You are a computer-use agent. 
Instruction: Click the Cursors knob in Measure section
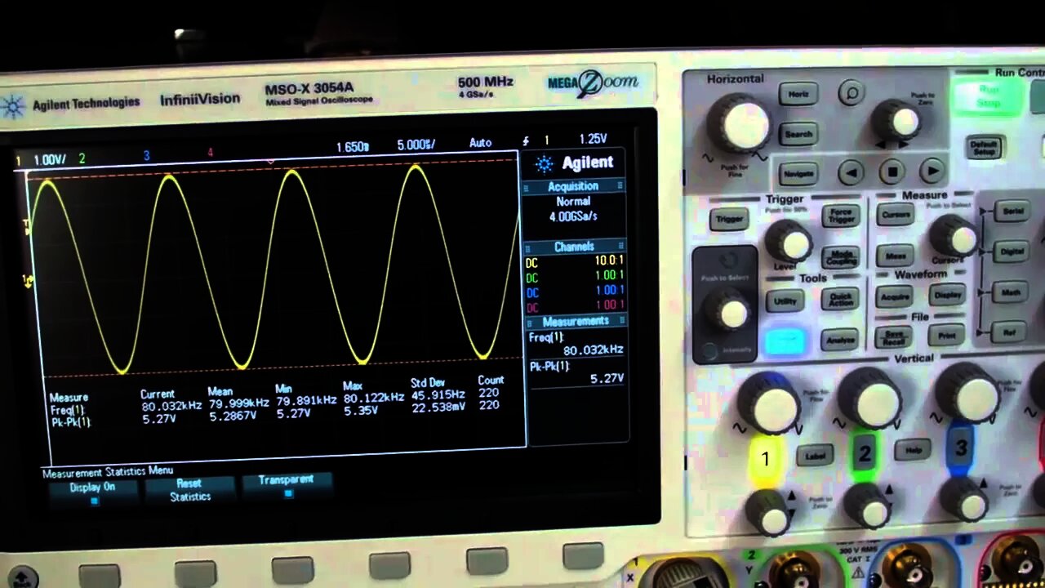pos(954,237)
